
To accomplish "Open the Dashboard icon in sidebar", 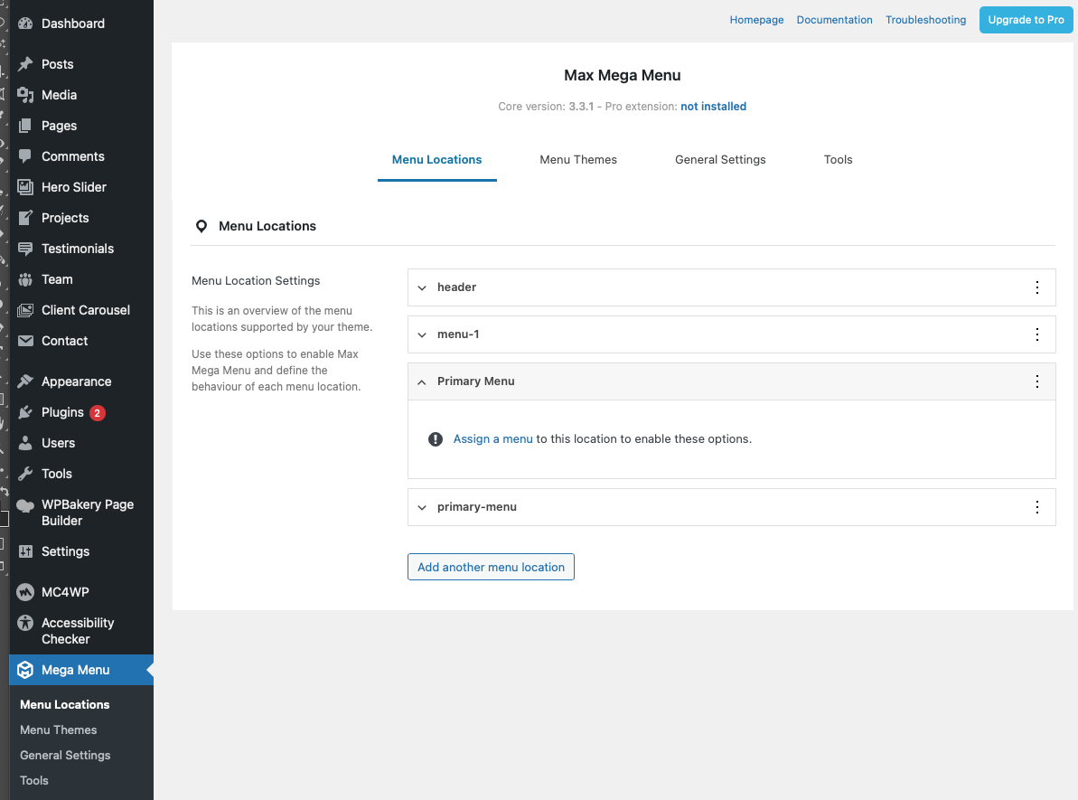I will [x=25, y=24].
